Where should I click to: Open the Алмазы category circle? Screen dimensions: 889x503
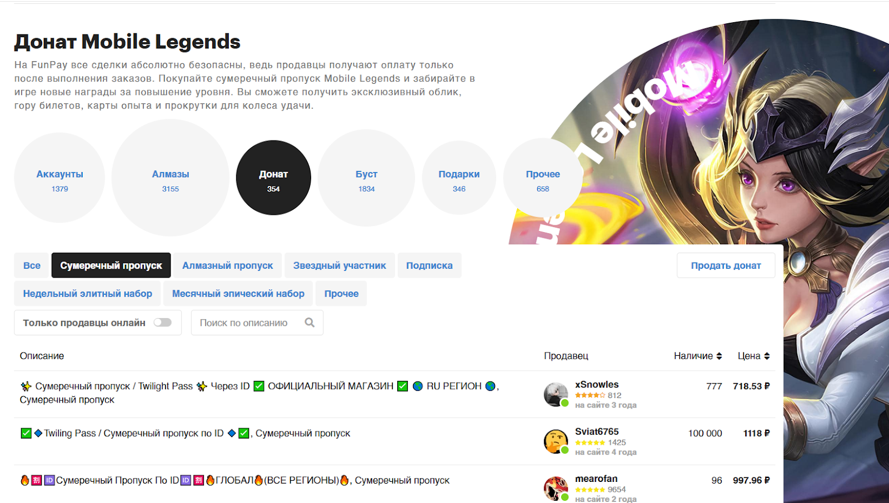click(x=171, y=178)
